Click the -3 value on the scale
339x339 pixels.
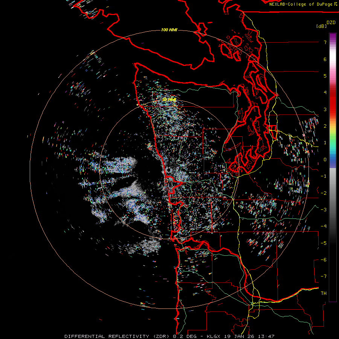(324, 210)
